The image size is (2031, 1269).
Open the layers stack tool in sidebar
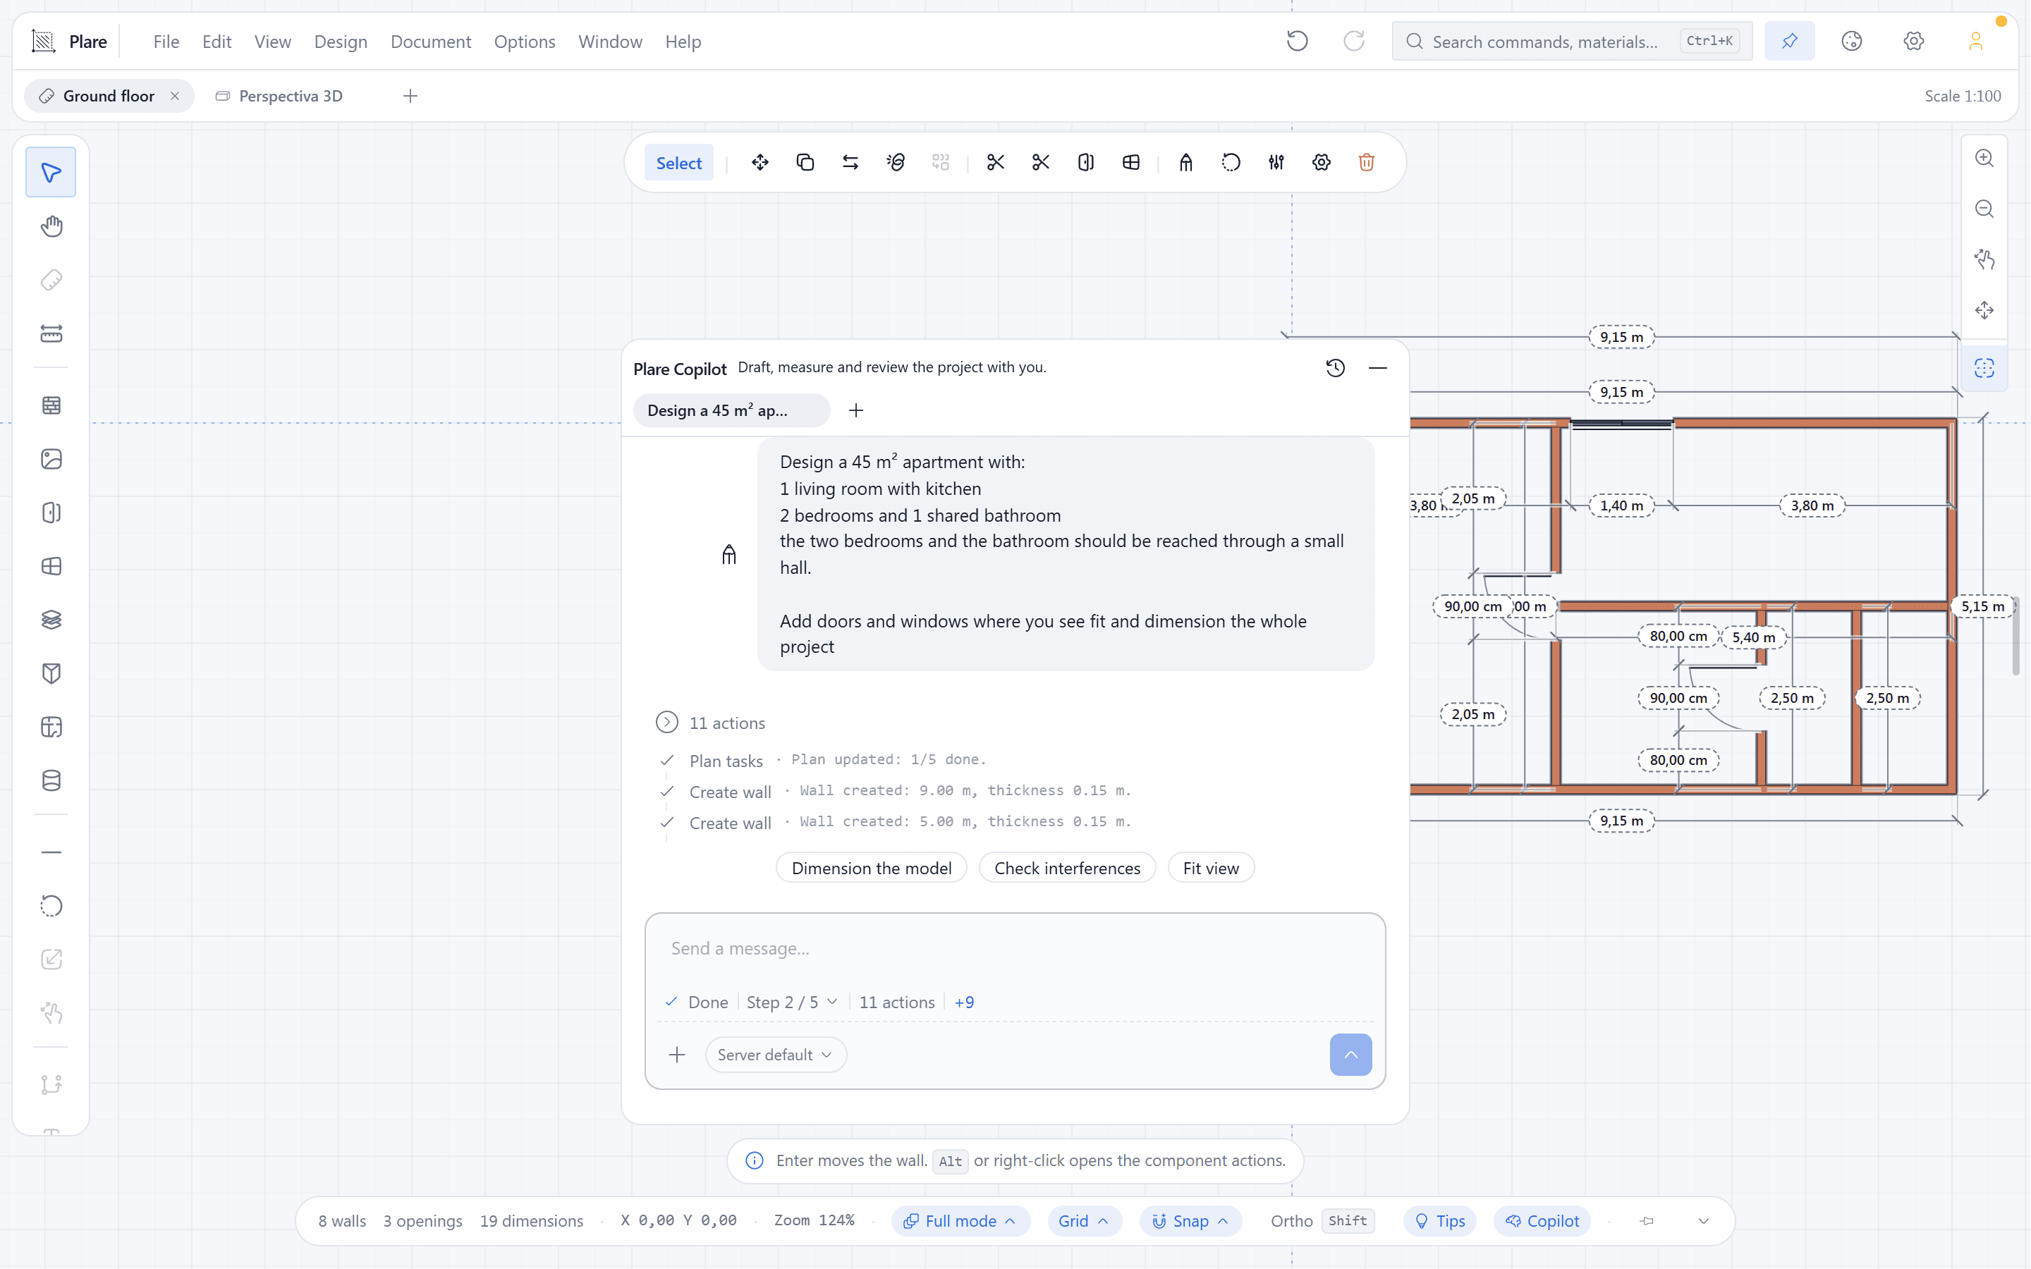point(51,620)
